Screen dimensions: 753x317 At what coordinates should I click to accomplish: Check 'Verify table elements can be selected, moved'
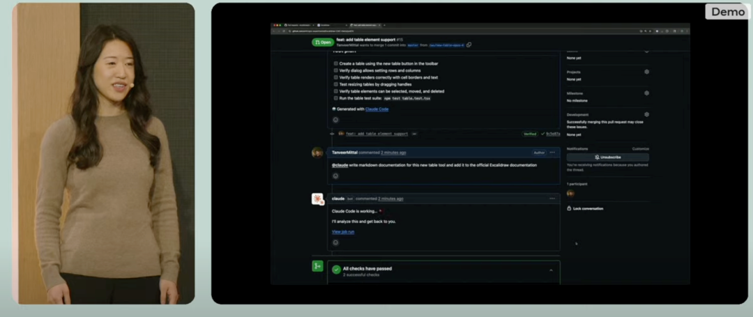(x=335, y=91)
